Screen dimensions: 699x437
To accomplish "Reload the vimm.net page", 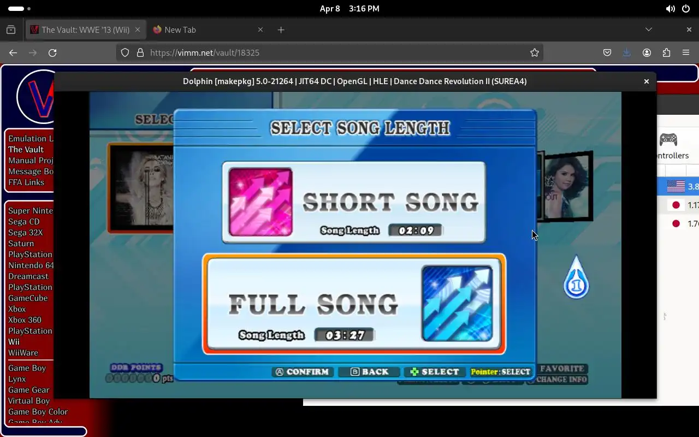I will tap(52, 52).
